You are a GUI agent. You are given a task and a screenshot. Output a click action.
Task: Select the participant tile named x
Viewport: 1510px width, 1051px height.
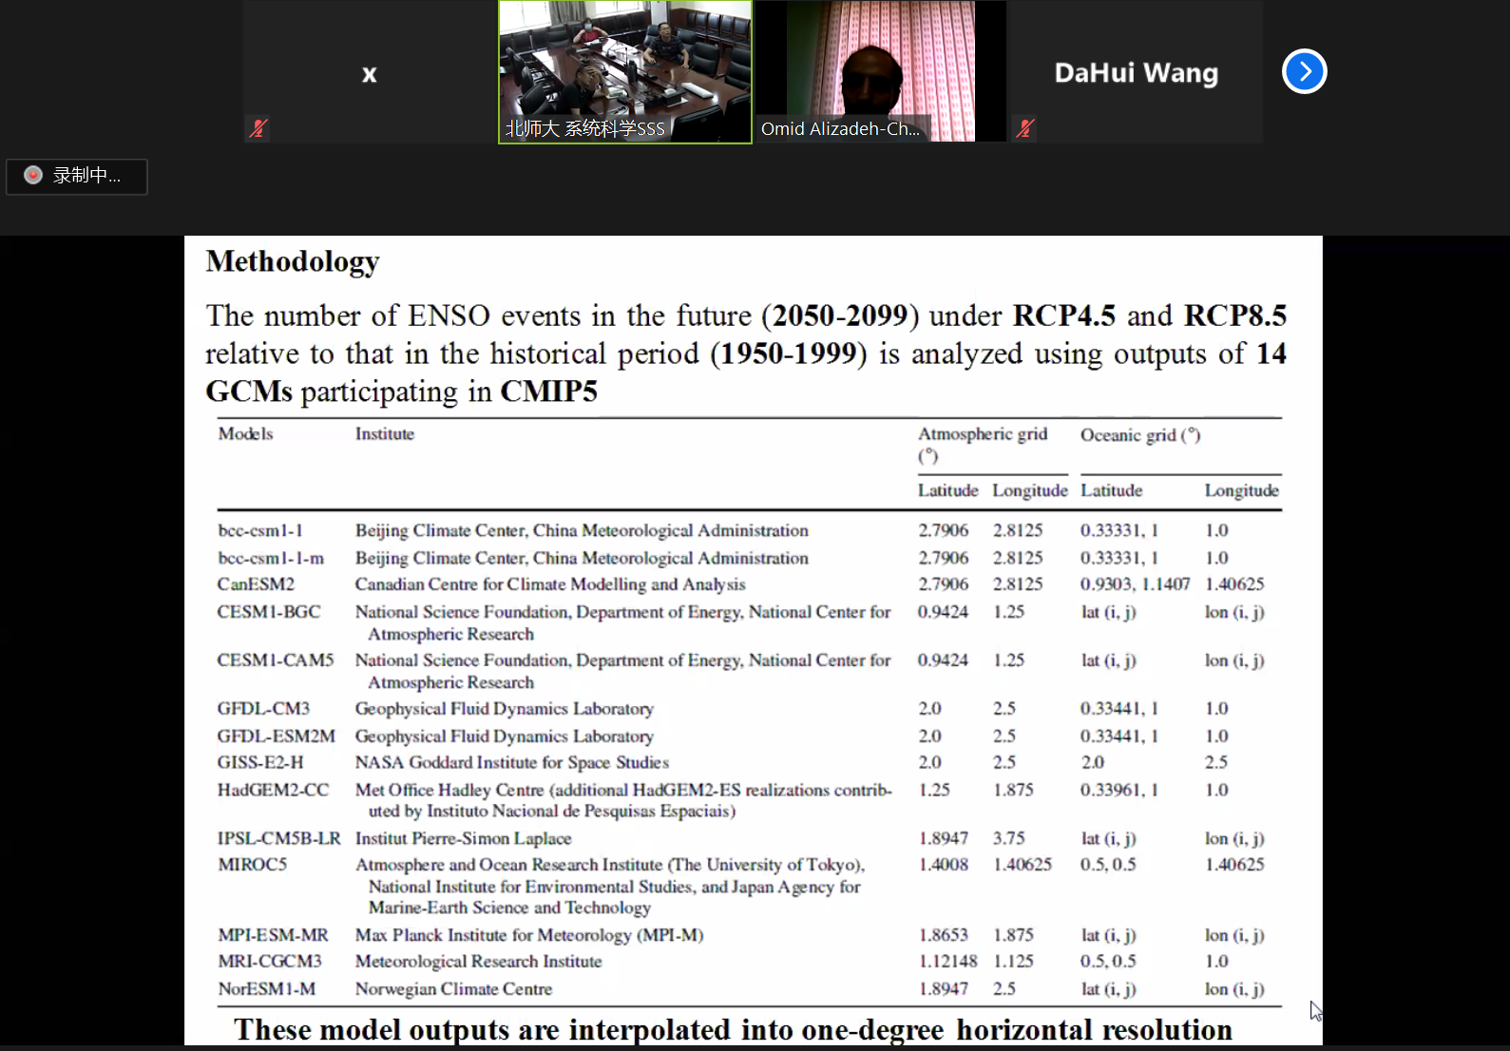(369, 73)
